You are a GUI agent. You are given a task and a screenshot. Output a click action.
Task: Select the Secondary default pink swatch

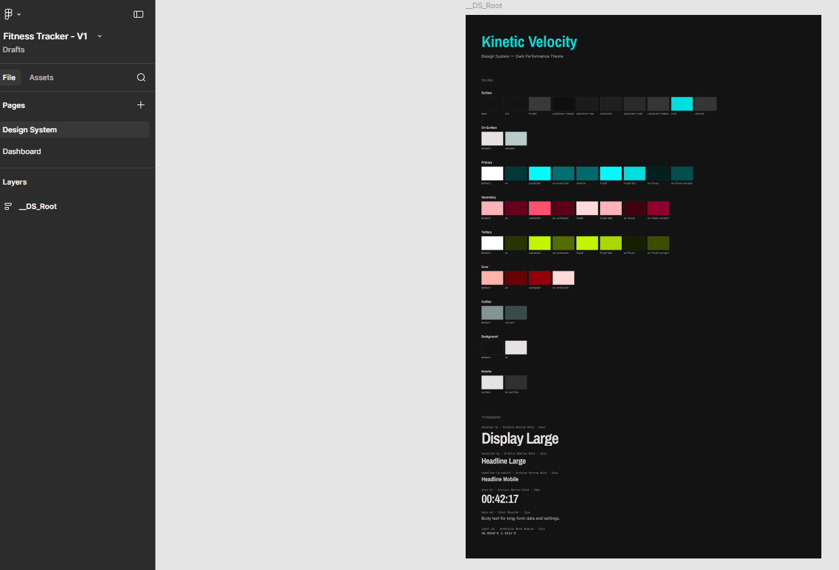coord(492,208)
